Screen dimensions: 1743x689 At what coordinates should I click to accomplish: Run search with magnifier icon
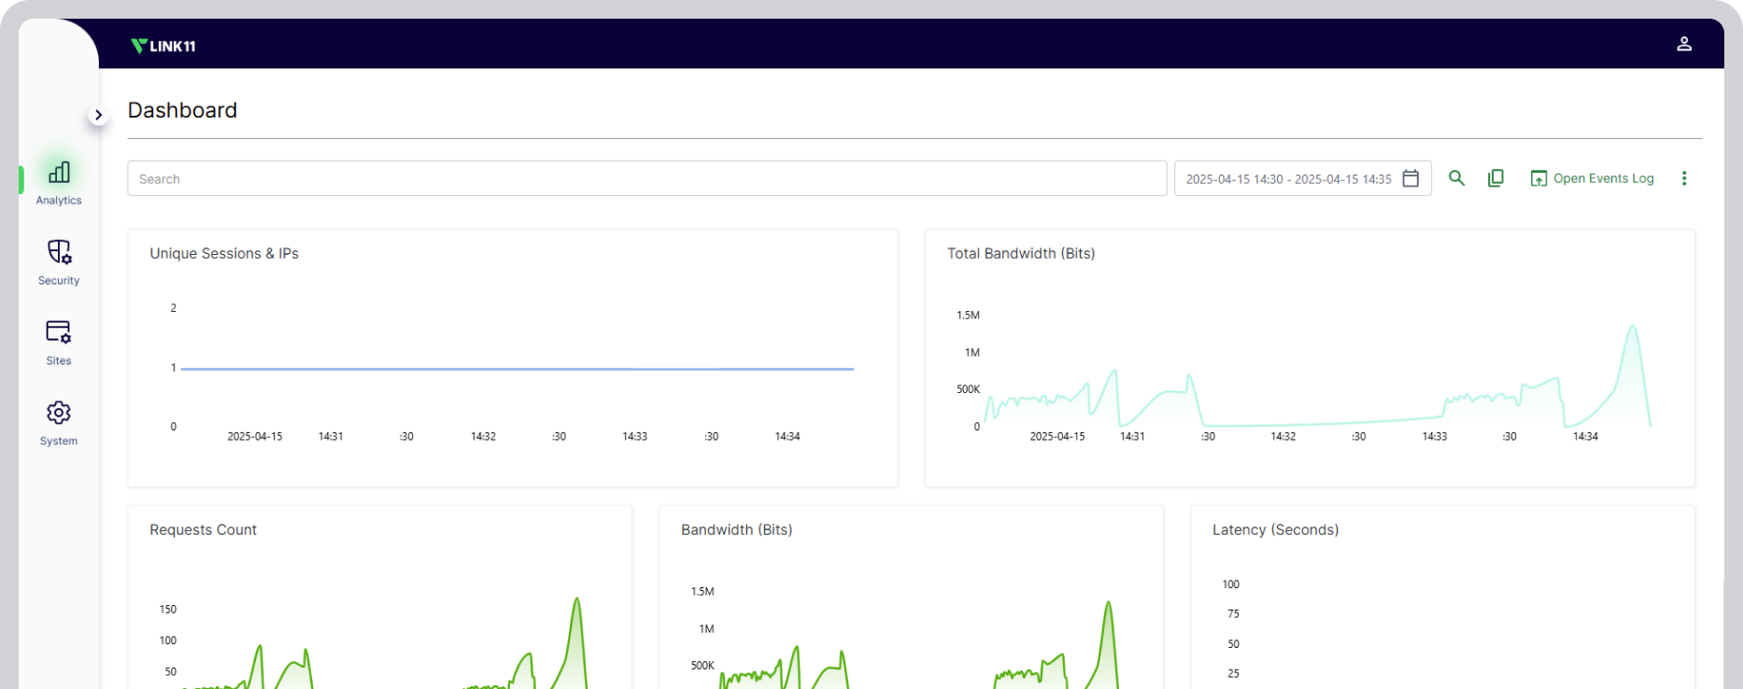[1456, 178]
